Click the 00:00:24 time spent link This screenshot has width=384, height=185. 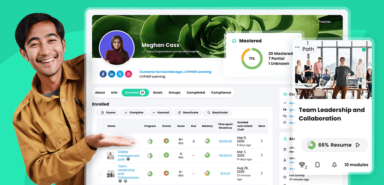point(225,156)
